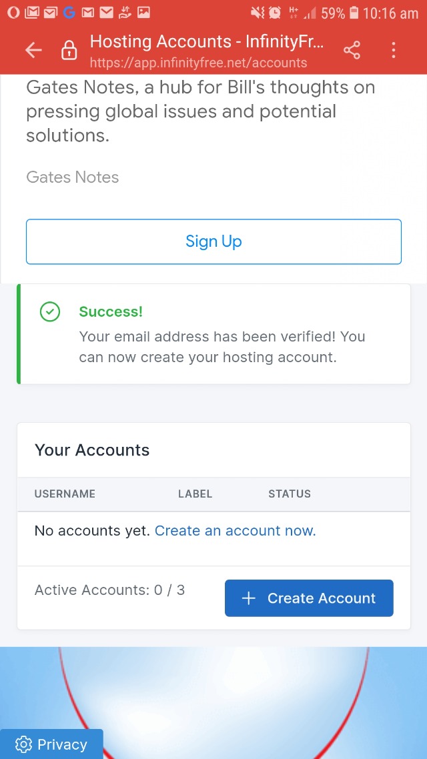Tap the share icon in the toolbar
427x759 pixels.
(x=352, y=50)
